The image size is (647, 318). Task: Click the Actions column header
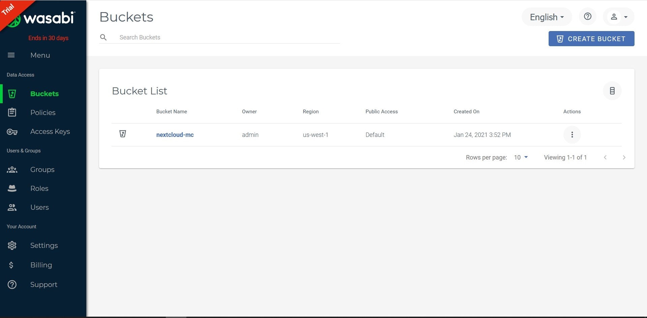[x=572, y=112]
